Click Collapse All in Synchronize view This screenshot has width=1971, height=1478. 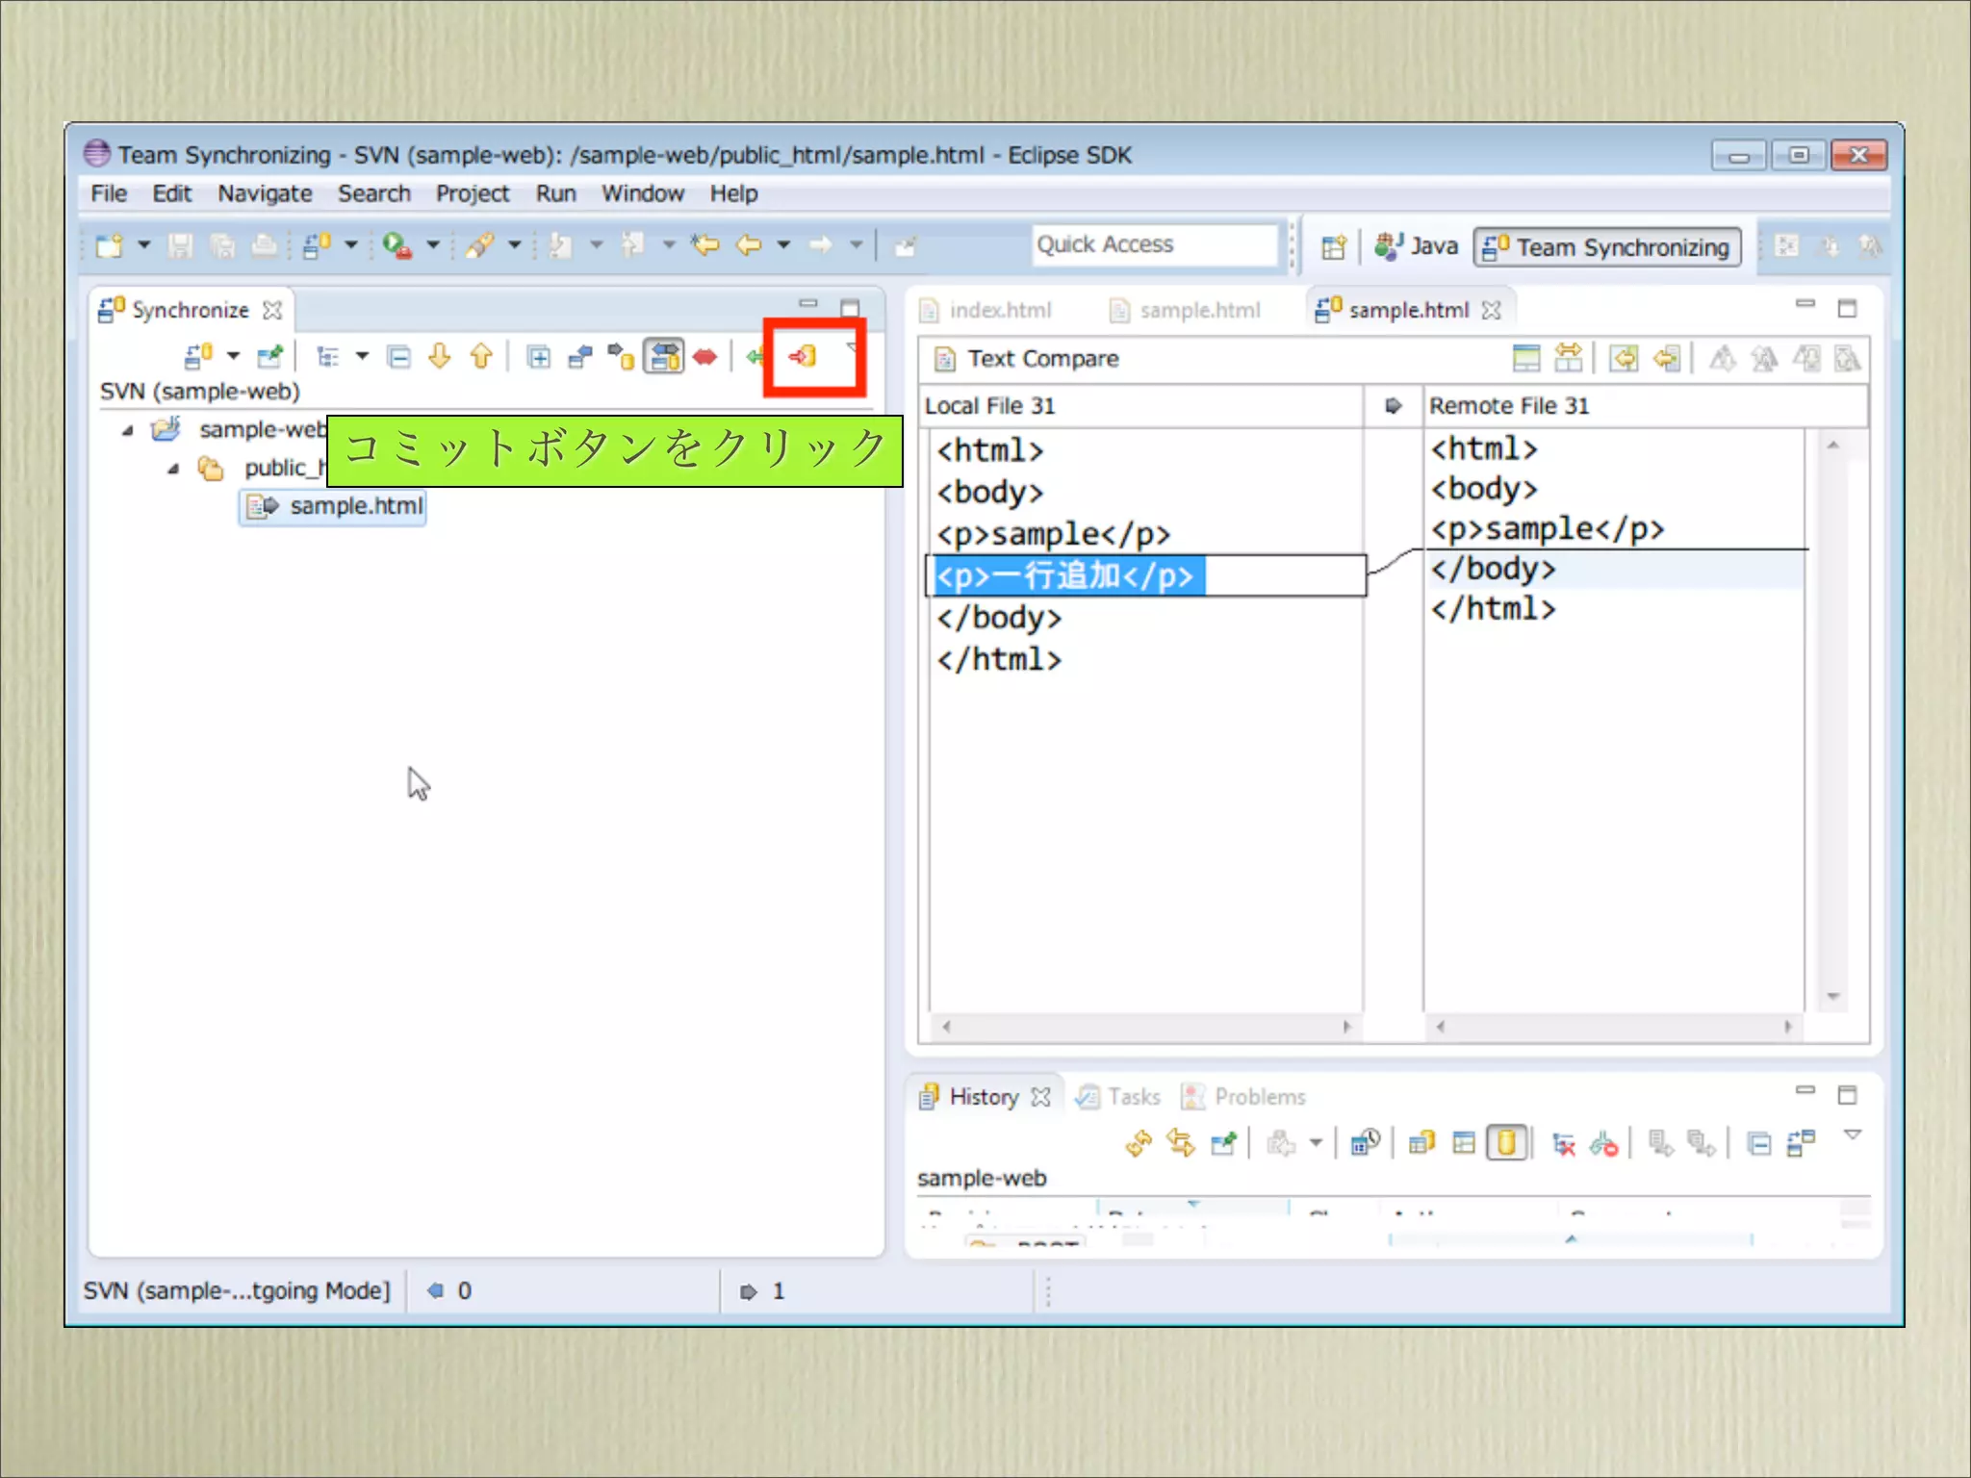[x=398, y=358]
